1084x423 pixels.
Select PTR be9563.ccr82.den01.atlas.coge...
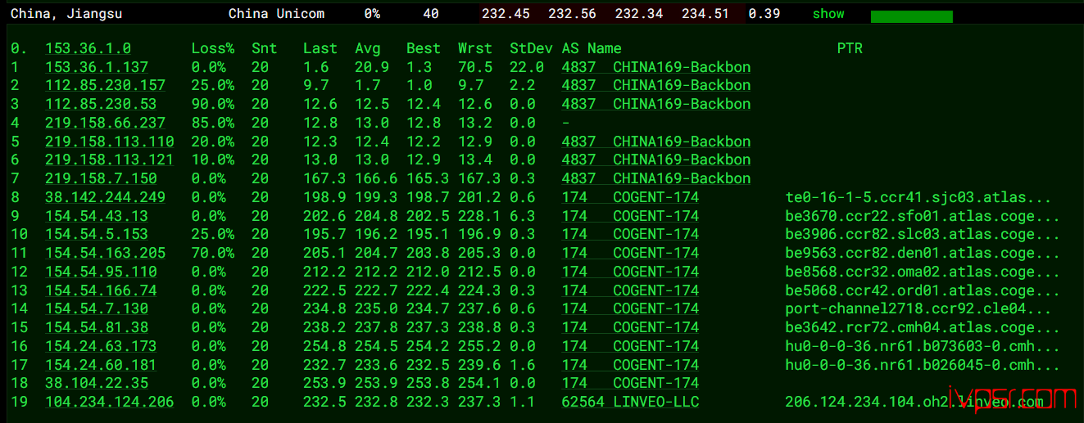pyautogui.click(x=923, y=253)
